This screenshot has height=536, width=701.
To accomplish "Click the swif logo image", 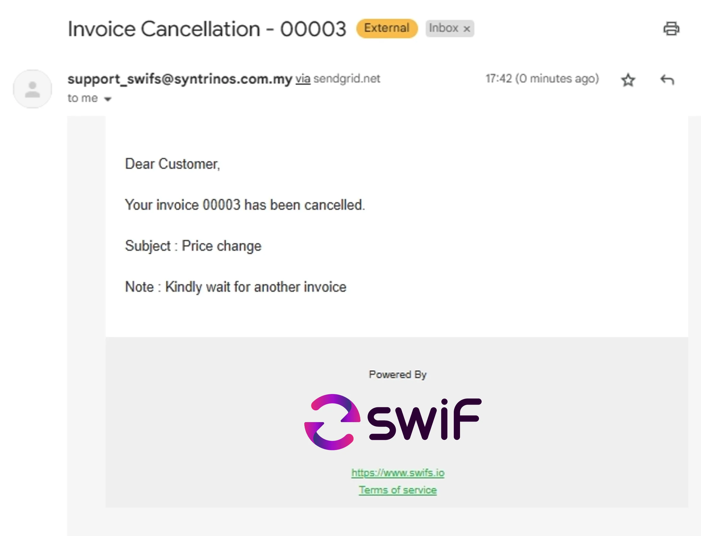I will (x=392, y=422).
